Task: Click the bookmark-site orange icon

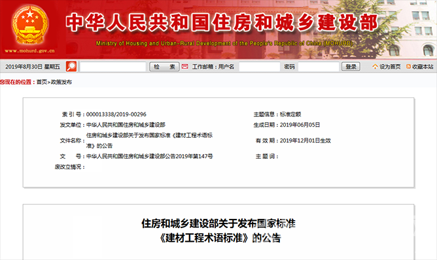Action: 409,67
